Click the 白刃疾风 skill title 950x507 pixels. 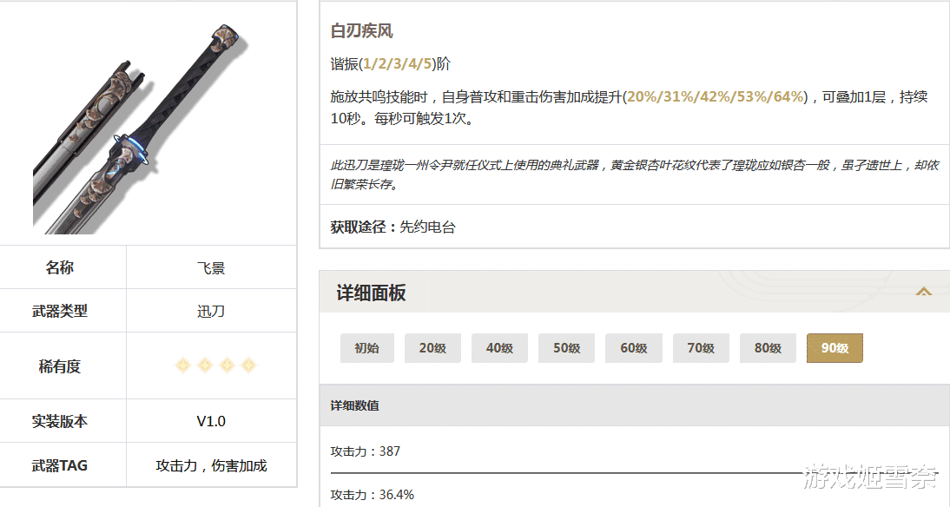pos(362,31)
